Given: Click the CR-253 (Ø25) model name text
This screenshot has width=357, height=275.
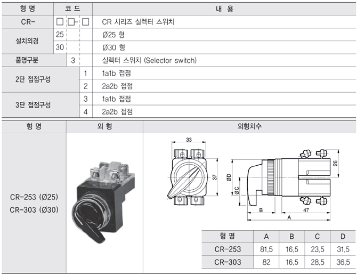Looking at the screenshot, I should tap(34, 197).
